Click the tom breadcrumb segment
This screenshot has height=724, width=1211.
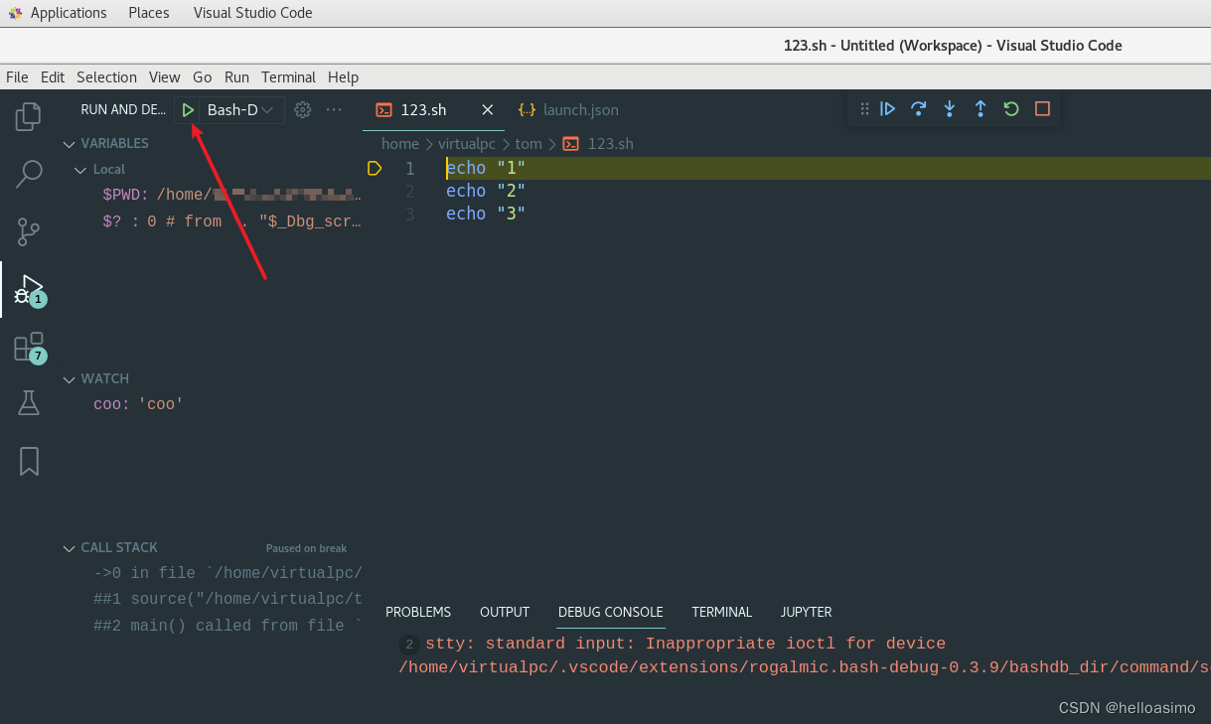tap(529, 144)
